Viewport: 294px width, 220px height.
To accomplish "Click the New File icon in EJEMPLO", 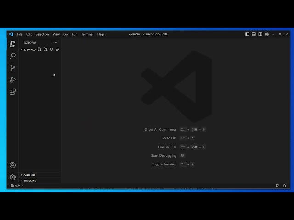I will point(40,49).
